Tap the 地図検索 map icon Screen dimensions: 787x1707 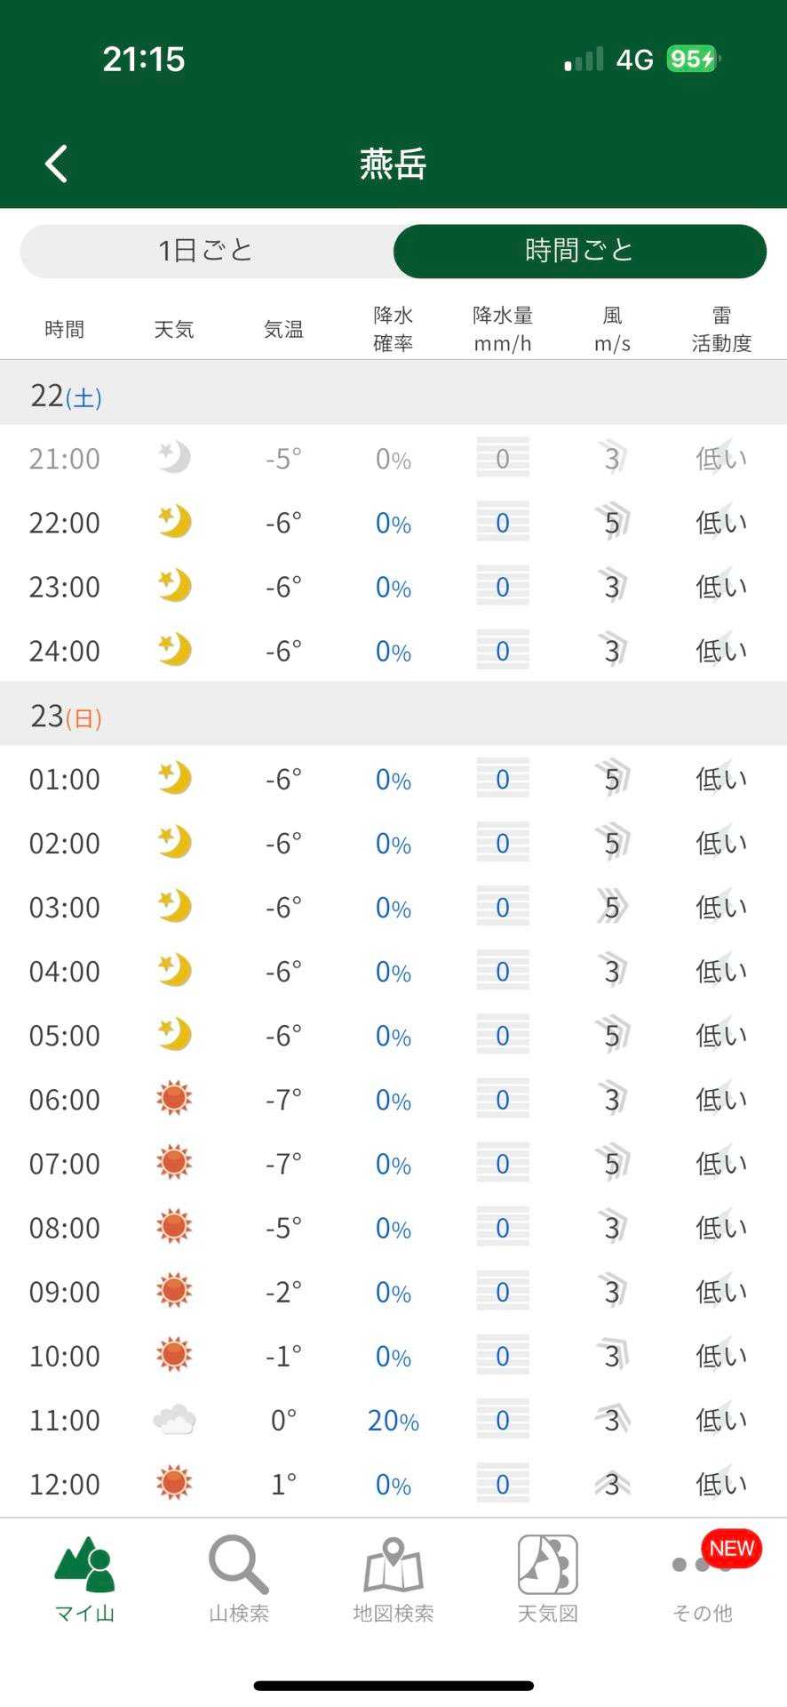(393, 1580)
